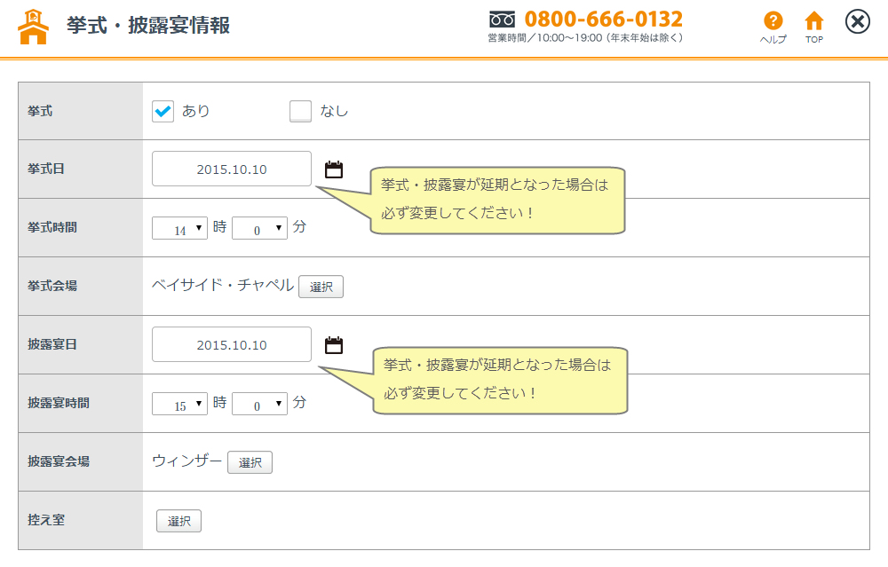
Task: Go to TOP via home icon
Action: click(x=813, y=21)
